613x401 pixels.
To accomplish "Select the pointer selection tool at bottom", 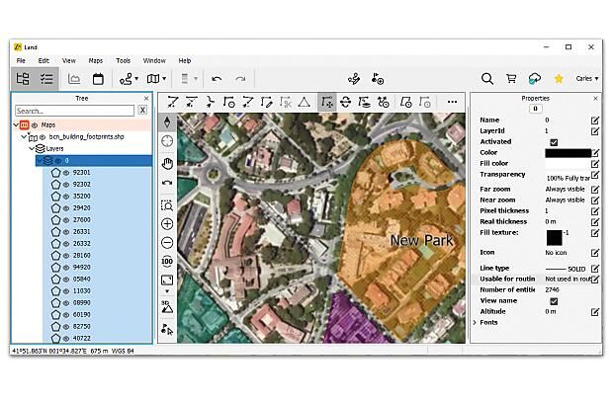I will coord(167,330).
